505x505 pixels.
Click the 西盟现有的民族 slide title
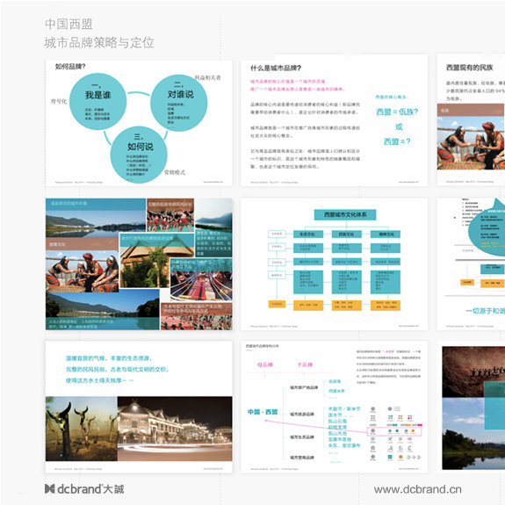click(x=469, y=68)
